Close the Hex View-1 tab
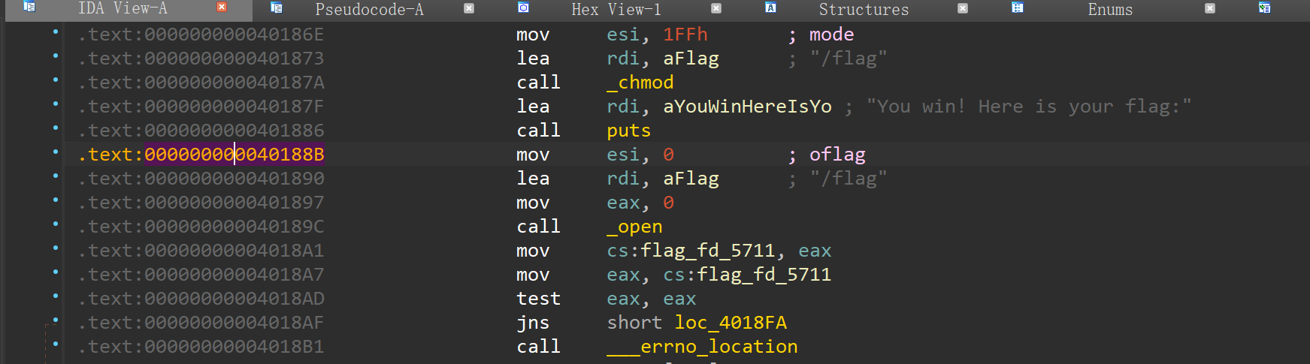This screenshot has height=364, width=1310. [716, 8]
